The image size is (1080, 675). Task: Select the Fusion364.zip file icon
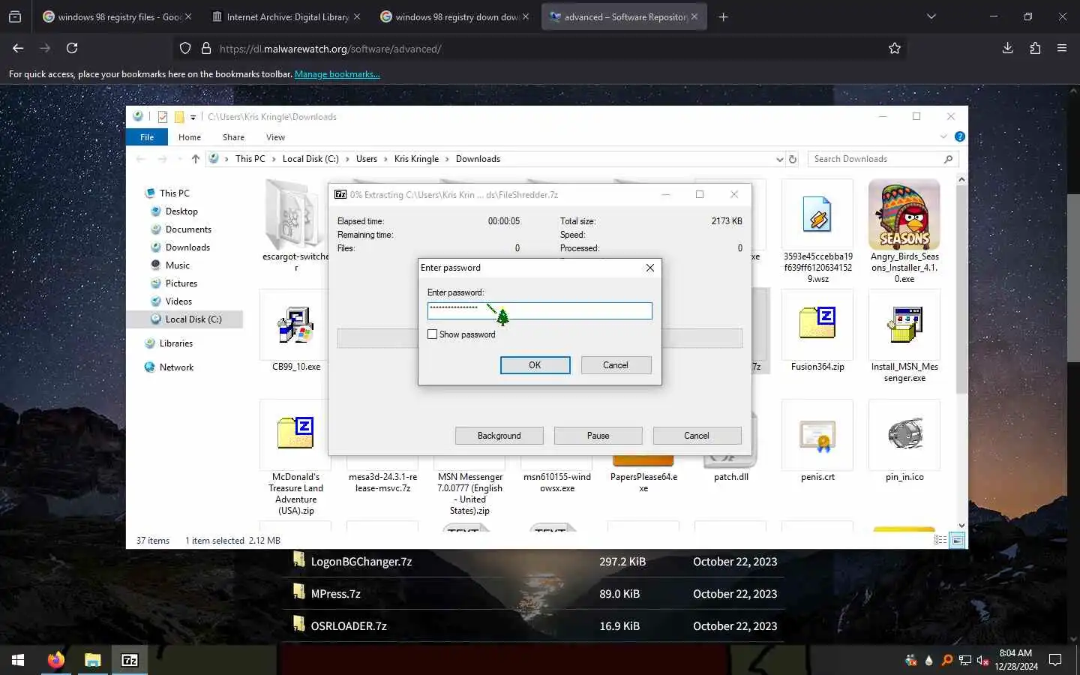(817, 324)
